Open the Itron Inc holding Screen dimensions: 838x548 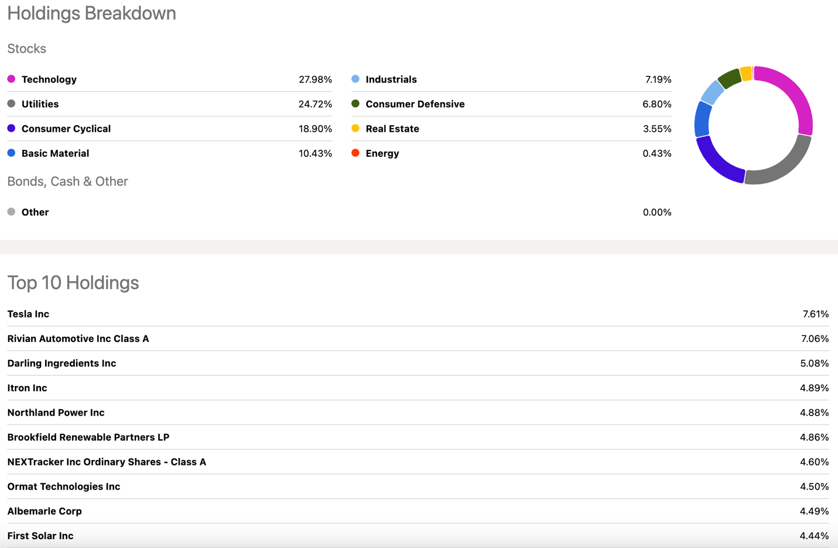[x=27, y=388]
